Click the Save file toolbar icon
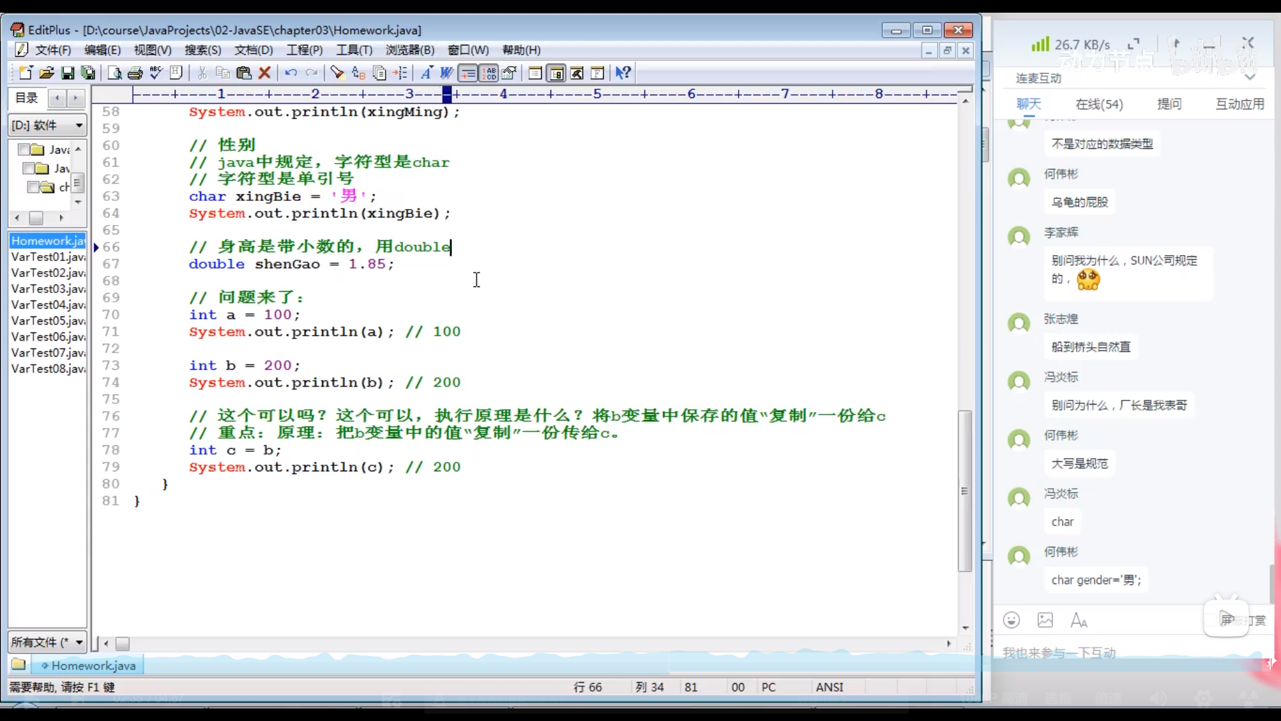Viewport: 1281px width, 721px height. (67, 73)
